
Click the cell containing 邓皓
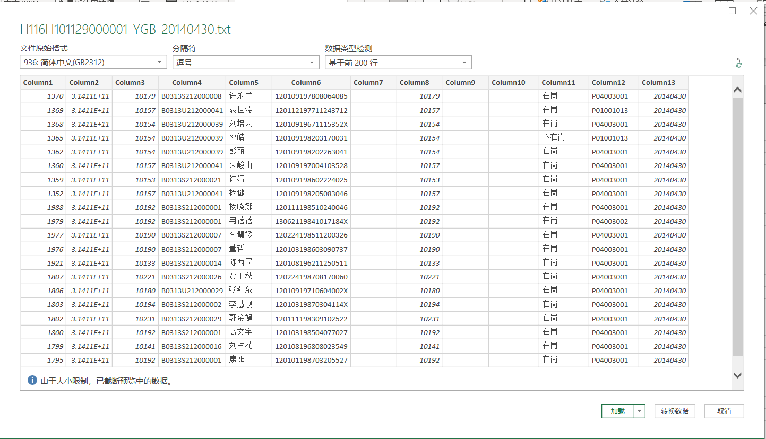point(249,138)
